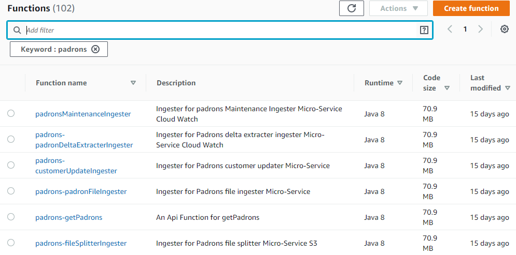Screen dimensions: 516x255
Task: Open the table preferences gear icon
Action: tap(504, 29)
